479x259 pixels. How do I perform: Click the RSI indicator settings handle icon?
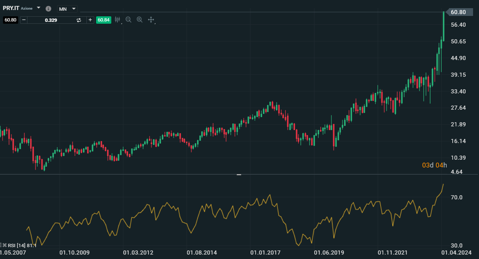pyautogui.click(x=1, y=245)
